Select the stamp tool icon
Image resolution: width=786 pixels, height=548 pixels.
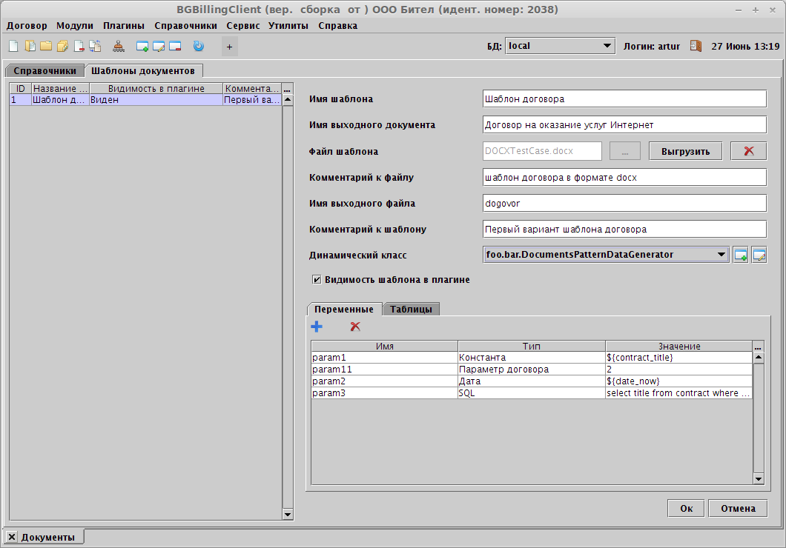pos(119,45)
